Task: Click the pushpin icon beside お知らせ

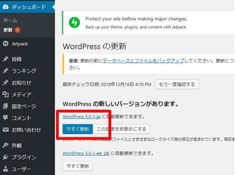Action: [5, 82]
